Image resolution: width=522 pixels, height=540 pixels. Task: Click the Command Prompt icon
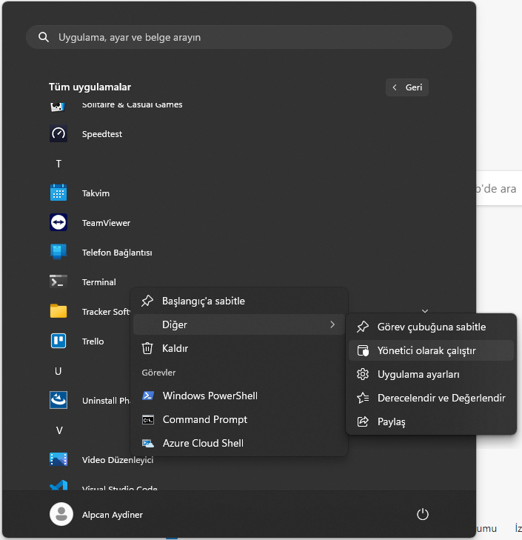click(x=148, y=420)
